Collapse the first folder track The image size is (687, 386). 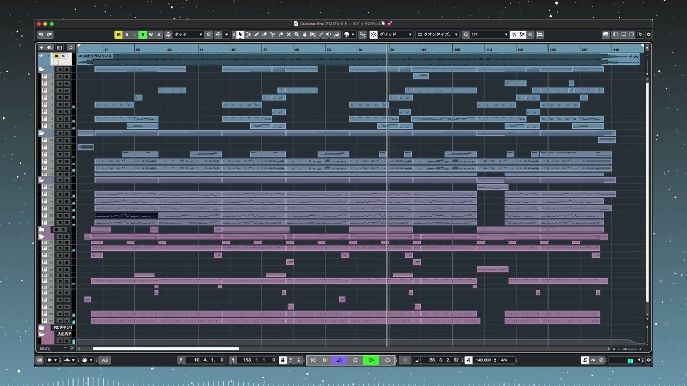41,70
